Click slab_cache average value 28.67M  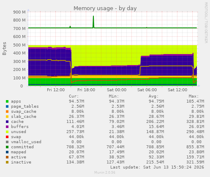click(156, 117)
